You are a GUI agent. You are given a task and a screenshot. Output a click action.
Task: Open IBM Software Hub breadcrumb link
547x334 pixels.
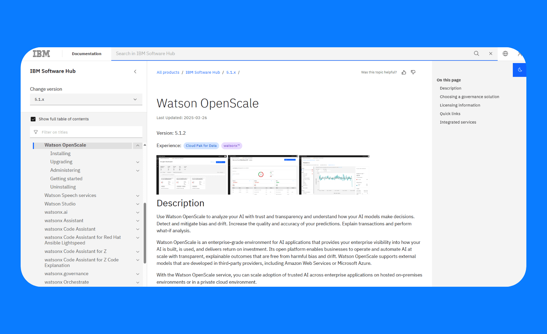click(203, 72)
